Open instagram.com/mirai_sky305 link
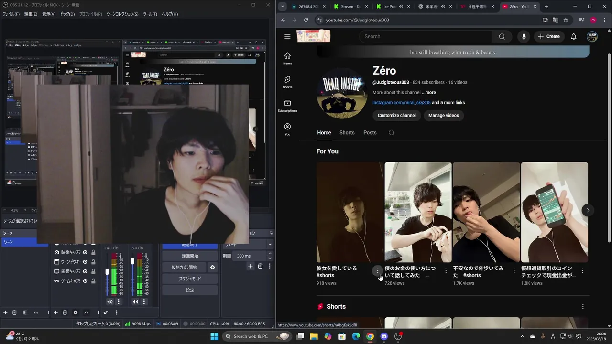The image size is (612, 344). pos(402,103)
